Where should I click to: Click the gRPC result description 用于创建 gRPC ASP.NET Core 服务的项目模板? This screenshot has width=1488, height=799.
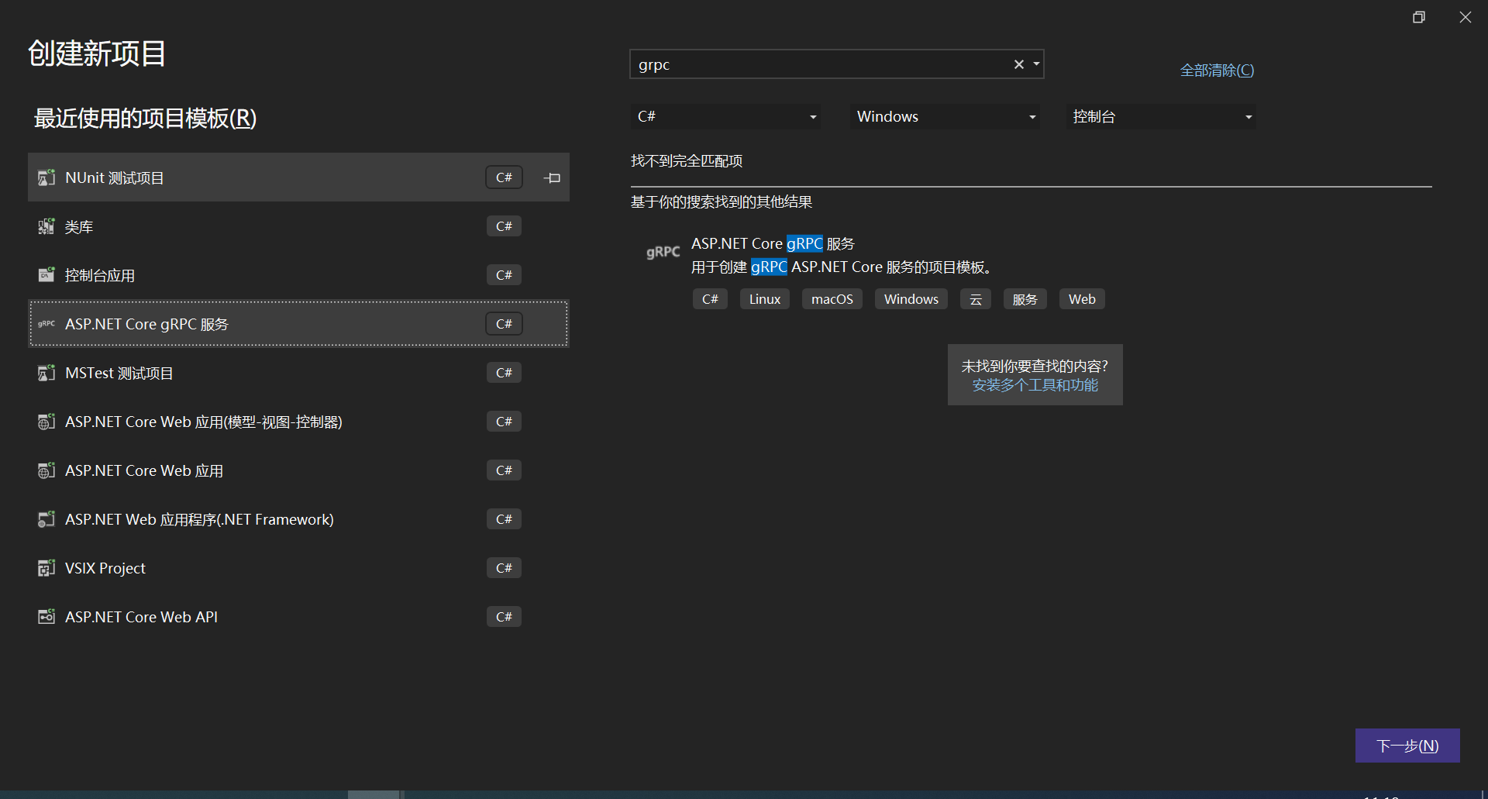pyautogui.click(x=842, y=267)
